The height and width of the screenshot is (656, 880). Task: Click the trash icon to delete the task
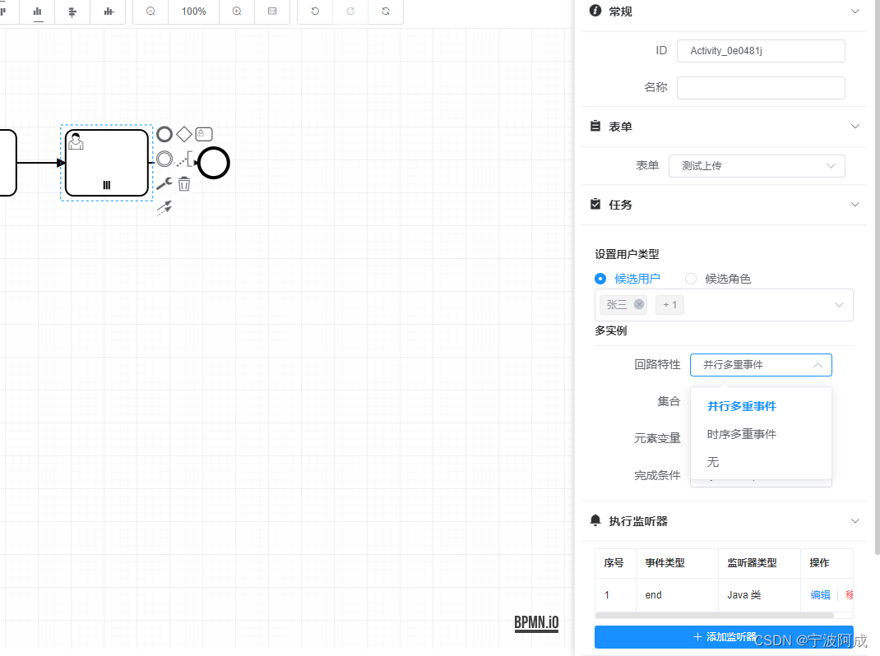point(183,182)
